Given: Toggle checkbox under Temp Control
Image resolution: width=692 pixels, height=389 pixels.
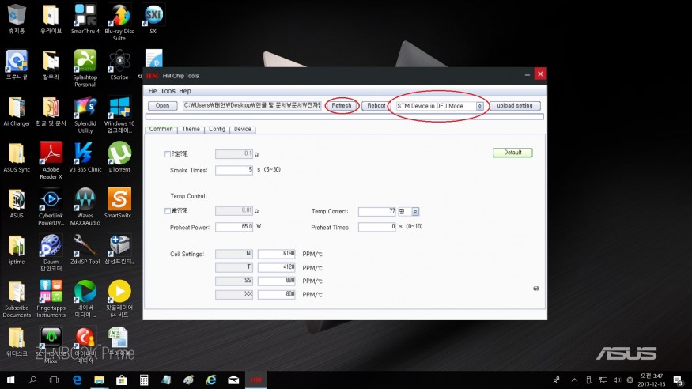Looking at the screenshot, I should pos(167,211).
